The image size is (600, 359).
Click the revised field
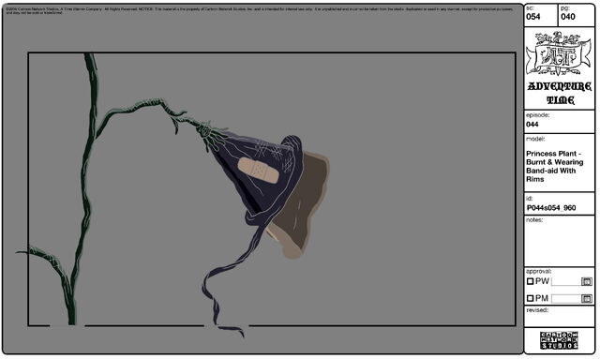(x=559, y=317)
